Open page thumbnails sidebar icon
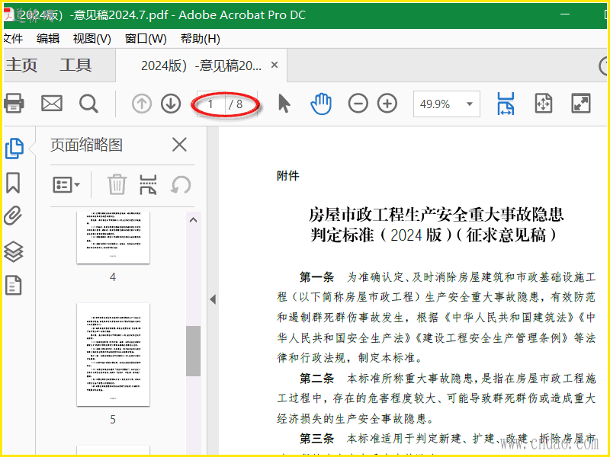 pyautogui.click(x=14, y=149)
